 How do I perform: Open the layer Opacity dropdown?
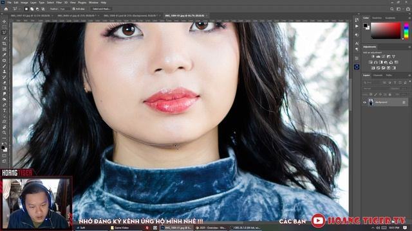(x=404, y=89)
